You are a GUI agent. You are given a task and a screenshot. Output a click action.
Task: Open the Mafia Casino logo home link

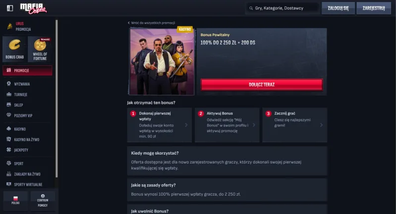pos(33,8)
